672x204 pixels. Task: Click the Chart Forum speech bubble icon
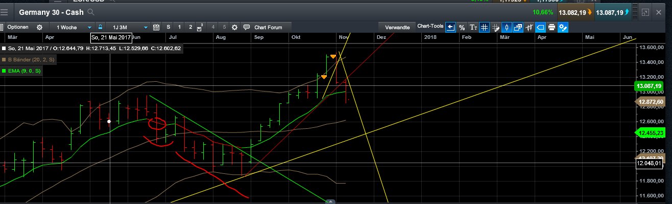(x=247, y=27)
